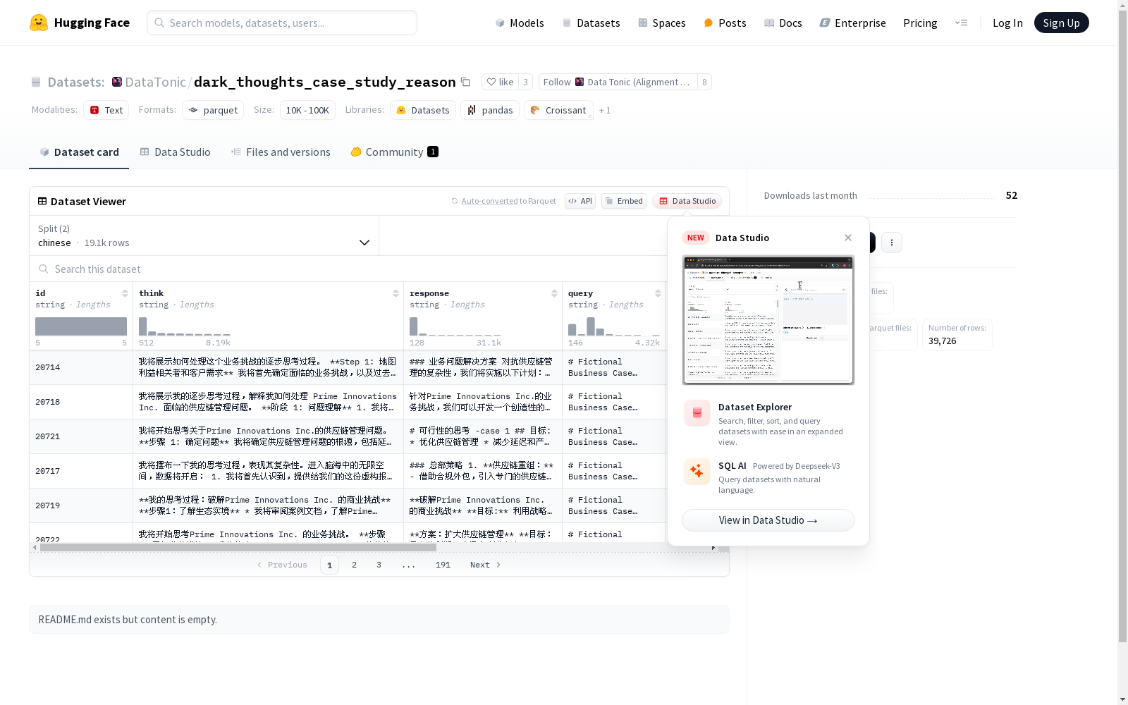Click the Data Studio preview thumbnail

(768, 320)
